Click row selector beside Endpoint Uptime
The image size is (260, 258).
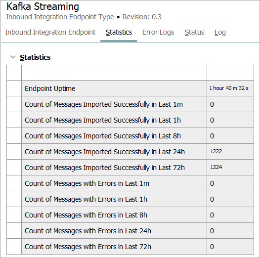tap(14, 88)
